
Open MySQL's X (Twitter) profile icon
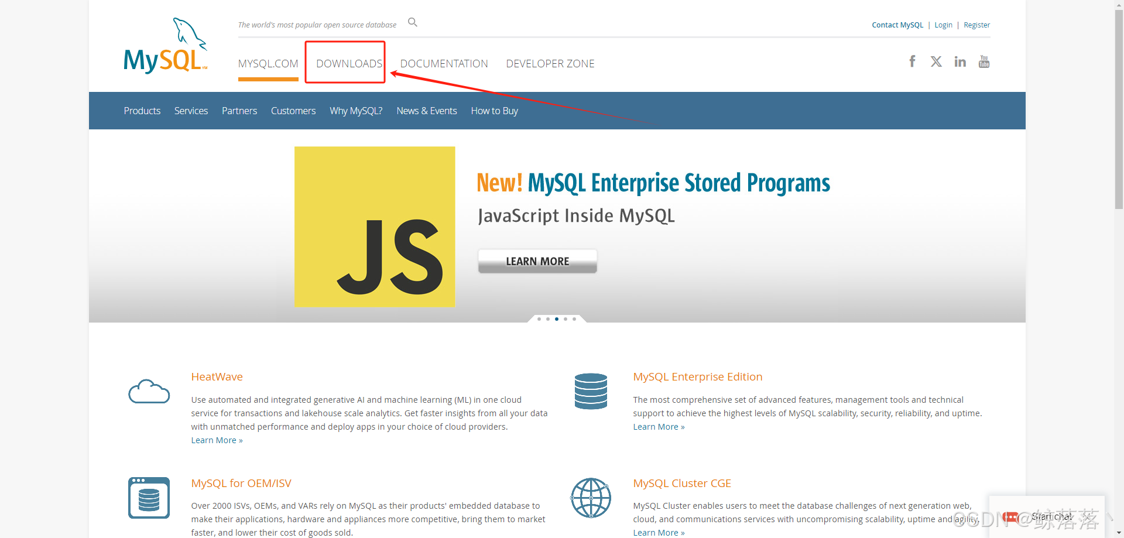[935, 61]
